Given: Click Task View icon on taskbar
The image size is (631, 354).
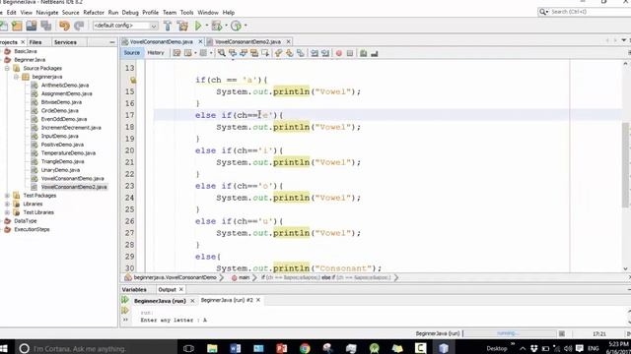Looking at the screenshot, I should pos(188,348).
